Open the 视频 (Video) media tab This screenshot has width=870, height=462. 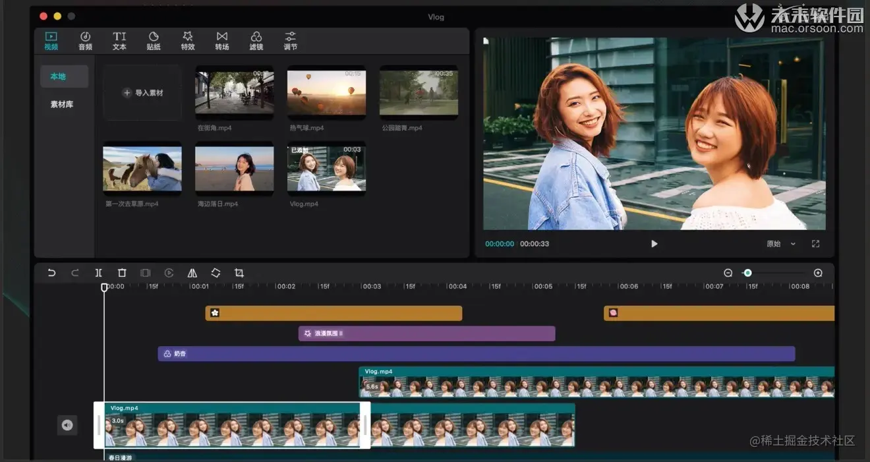pos(51,41)
